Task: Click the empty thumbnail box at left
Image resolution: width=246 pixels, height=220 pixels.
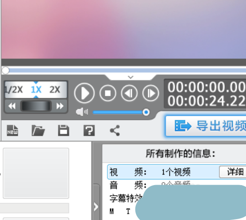Action: tap(36, 173)
